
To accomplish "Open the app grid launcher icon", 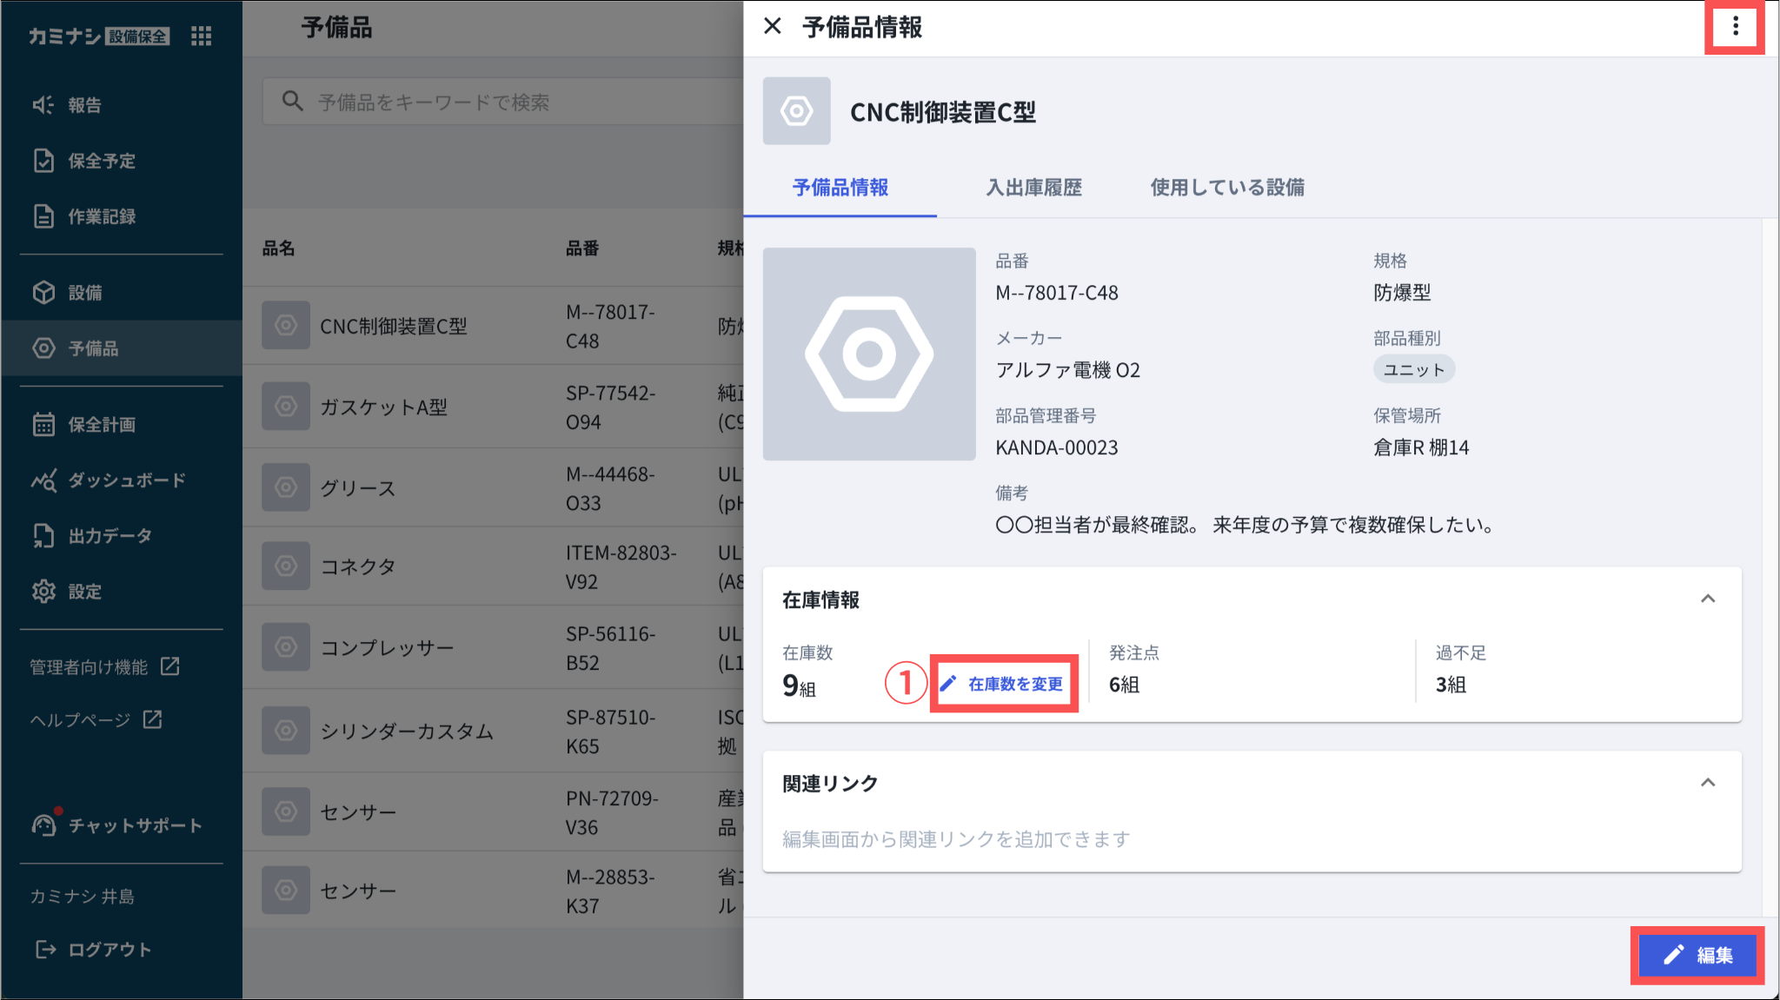I will point(202,36).
